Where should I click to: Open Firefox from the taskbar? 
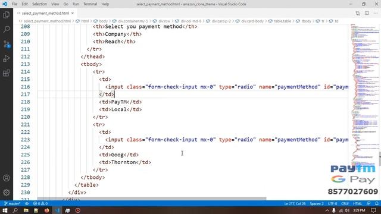[46, 210]
